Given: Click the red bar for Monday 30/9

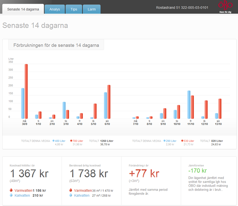Looking at the screenshot, I should pos(26,91).
